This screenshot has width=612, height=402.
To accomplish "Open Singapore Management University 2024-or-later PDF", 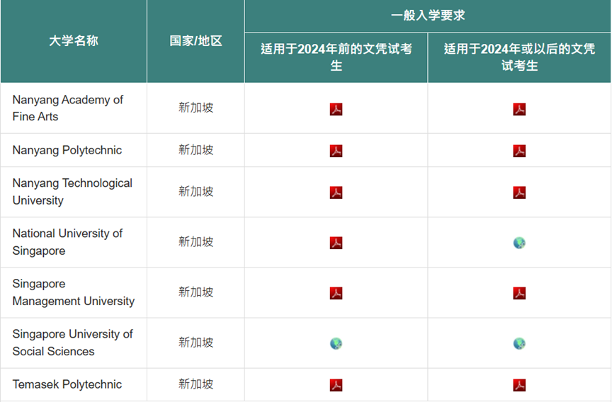I will pyautogui.click(x=519, y=293).
